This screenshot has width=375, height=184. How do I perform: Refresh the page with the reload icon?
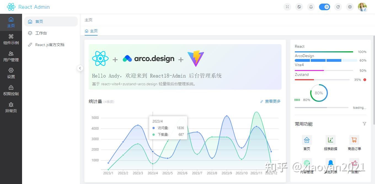coord(338,7)
